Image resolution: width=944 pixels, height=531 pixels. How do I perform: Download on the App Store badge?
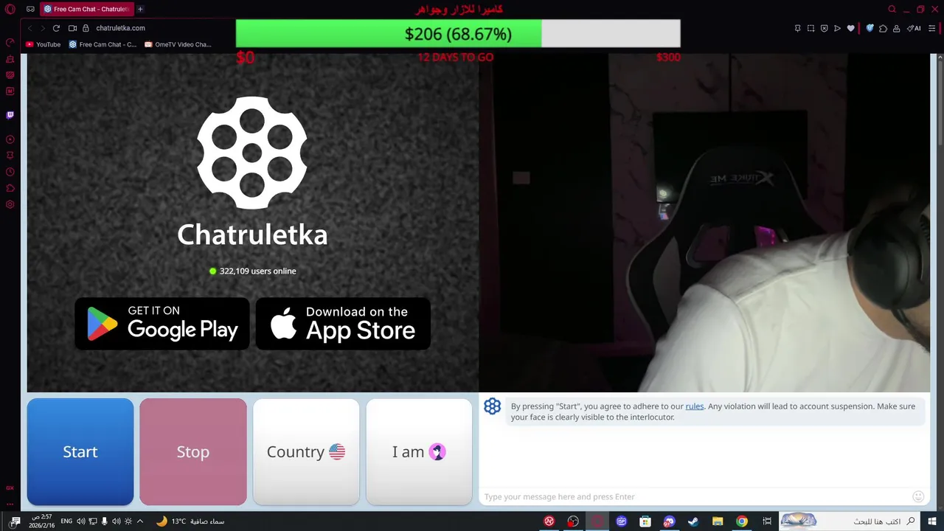click(x=343, y=324)
